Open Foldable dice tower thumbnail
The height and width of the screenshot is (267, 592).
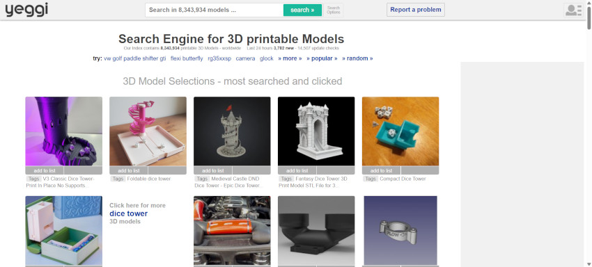[148, 131]
